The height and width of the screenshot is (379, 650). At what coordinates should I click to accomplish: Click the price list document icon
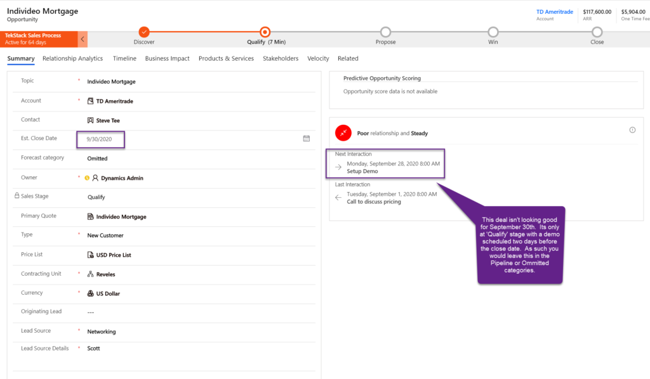coord(90,255)
